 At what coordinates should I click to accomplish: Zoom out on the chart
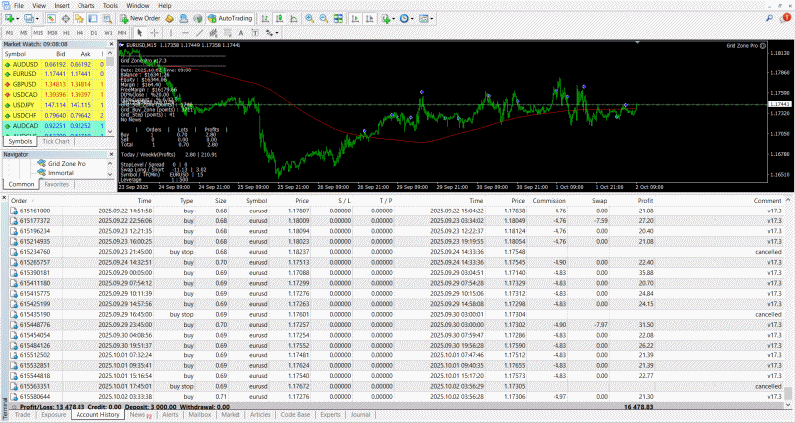(323, 18)
